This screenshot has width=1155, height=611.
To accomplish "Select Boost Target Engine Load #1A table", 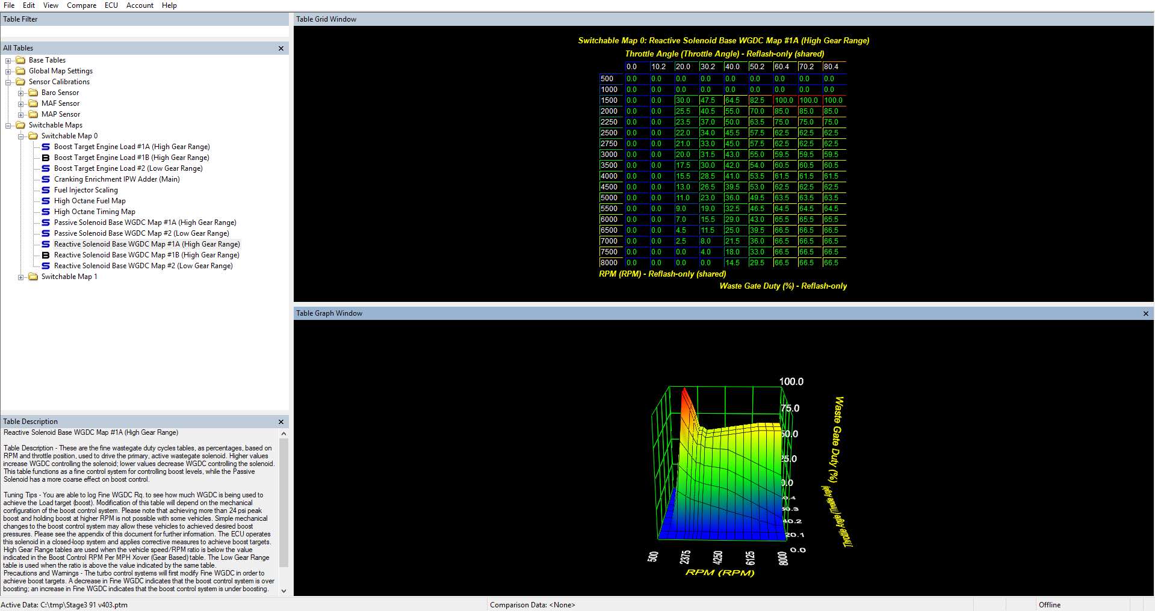I will click(132, 147).
